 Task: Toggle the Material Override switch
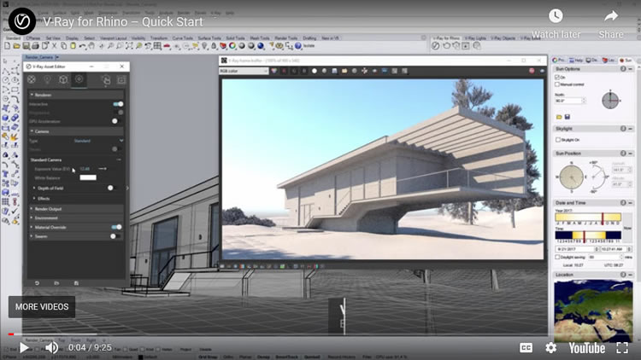point(116,227)
